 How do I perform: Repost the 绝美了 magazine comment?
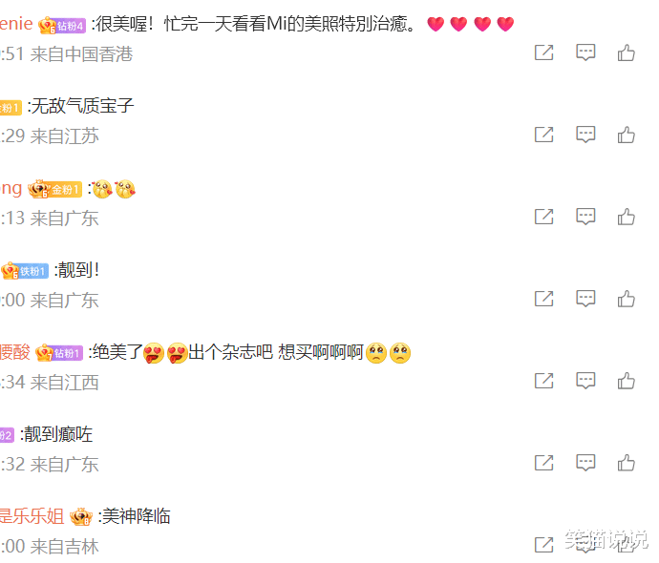[543, 381]
